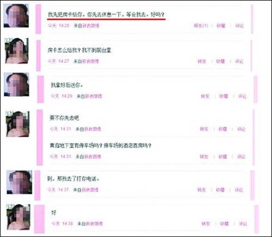Image resolution: width=272 pixels, height=237 pixels.
Task: Click 评论 on the 14:26 post
Action: pyautogui.click(x=239, y=26)
